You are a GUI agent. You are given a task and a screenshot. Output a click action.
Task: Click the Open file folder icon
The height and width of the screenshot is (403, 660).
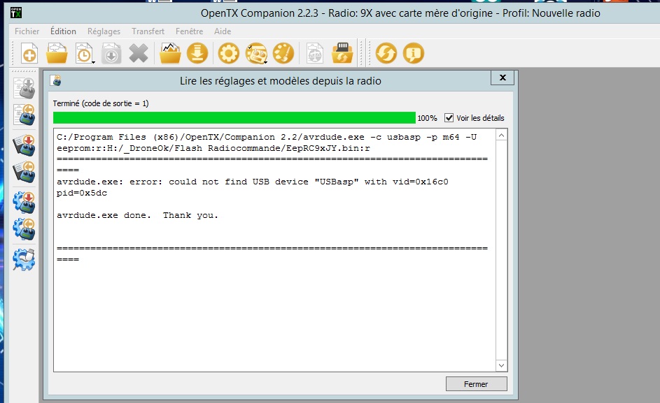pos(57,53)
